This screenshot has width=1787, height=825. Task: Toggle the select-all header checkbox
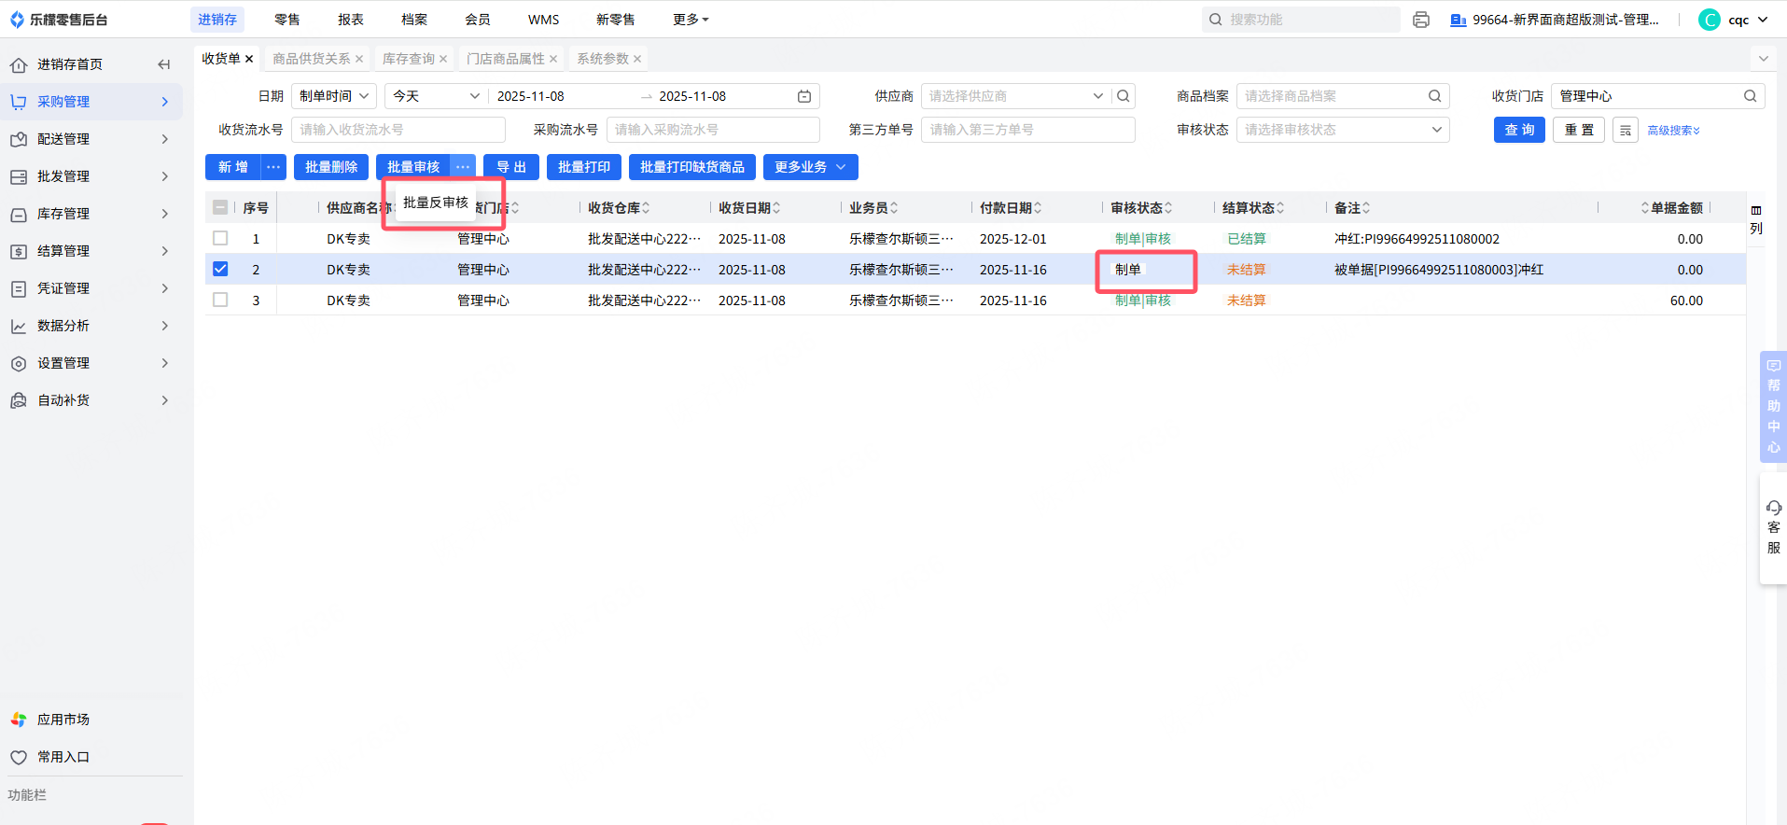[x=220, y=208]
